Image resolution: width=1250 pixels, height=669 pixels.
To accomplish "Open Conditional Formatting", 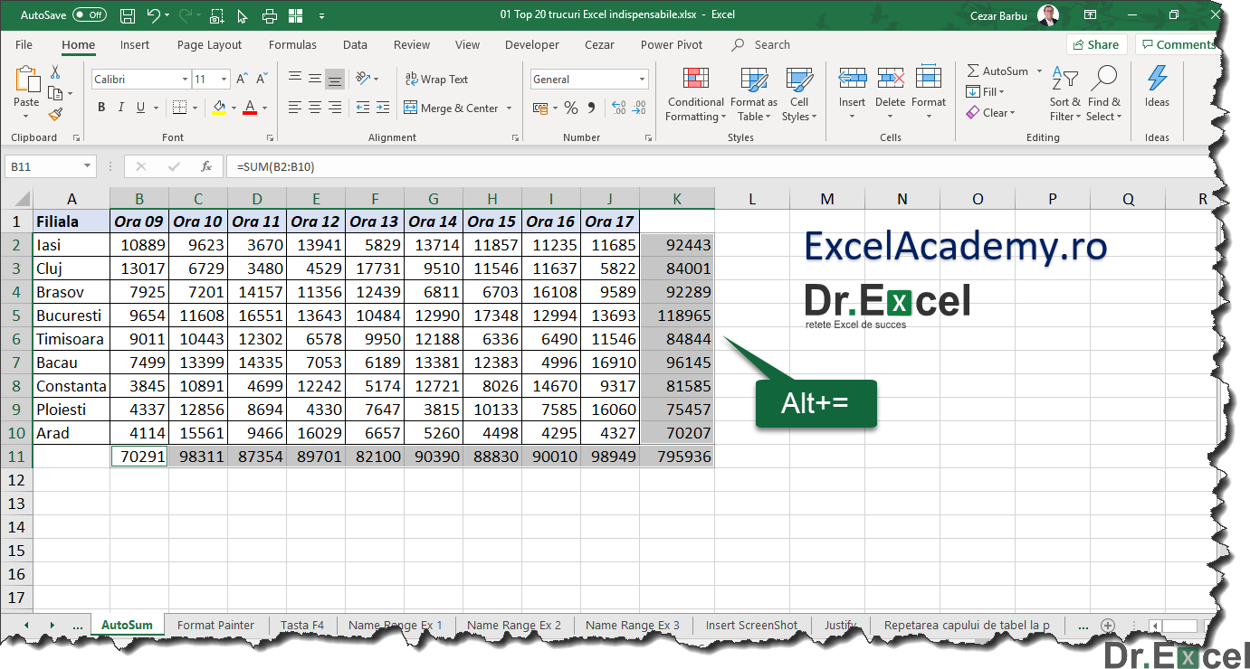I will (695, 93).
